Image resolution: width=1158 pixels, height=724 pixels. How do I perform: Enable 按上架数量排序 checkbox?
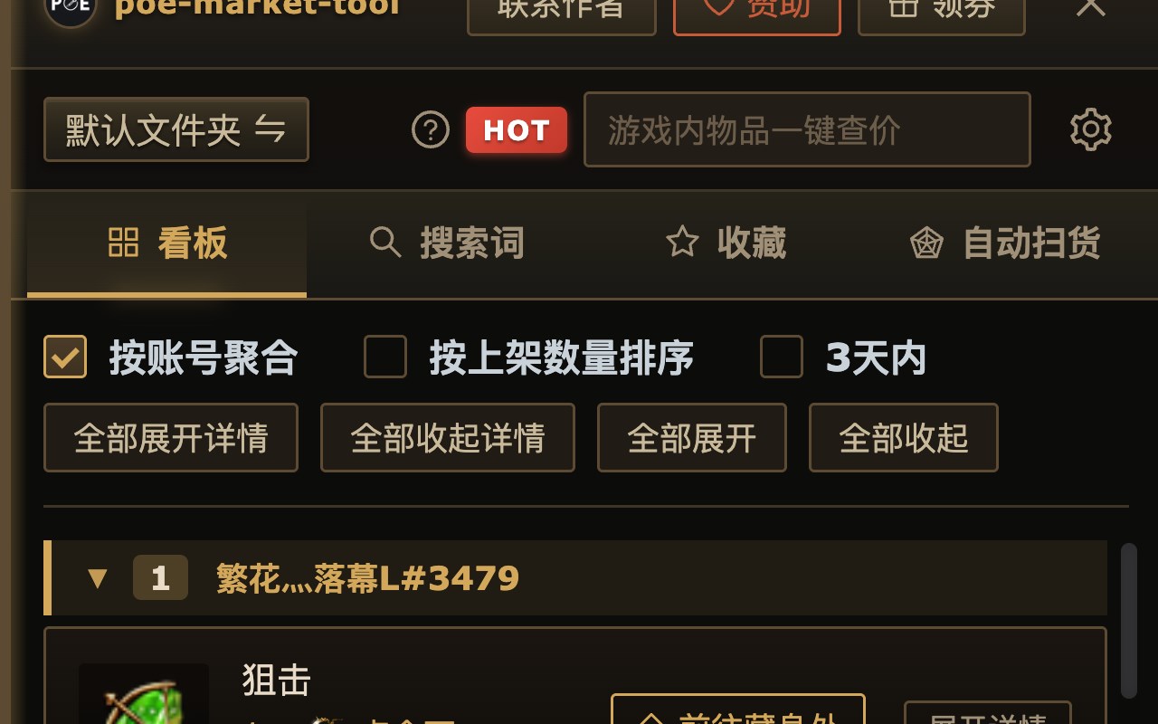(x=385, y=357)
